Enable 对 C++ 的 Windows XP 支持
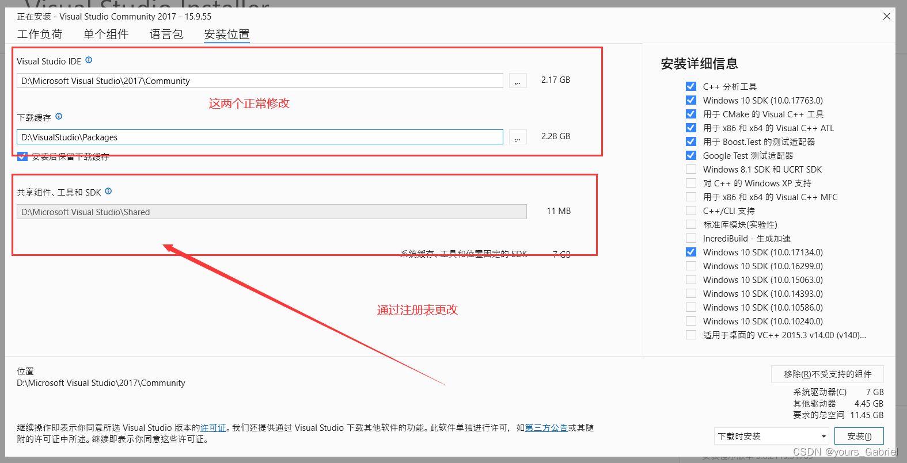The width and height of the screenshot is (907, 463). click(691, 183)
